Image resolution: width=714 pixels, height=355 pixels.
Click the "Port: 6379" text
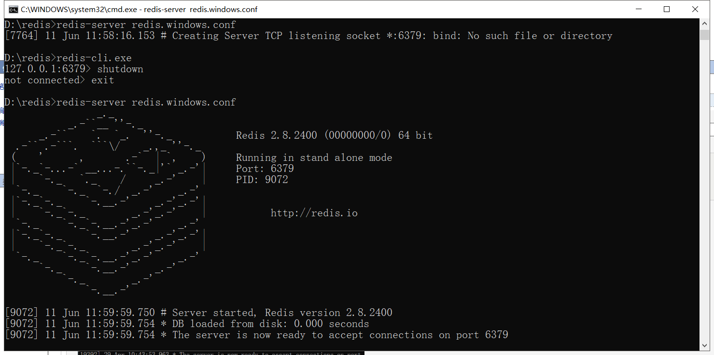pos(265,169)
